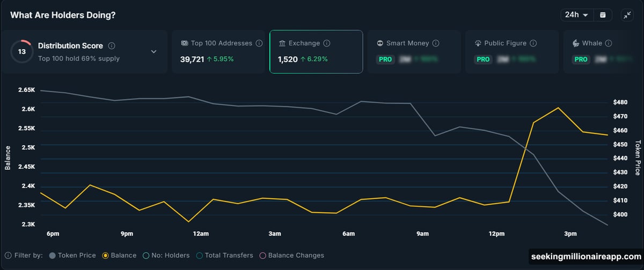The image size is (644, 270).
Task: Click the info icon beside Public Figure
Action: click(533, 43)
